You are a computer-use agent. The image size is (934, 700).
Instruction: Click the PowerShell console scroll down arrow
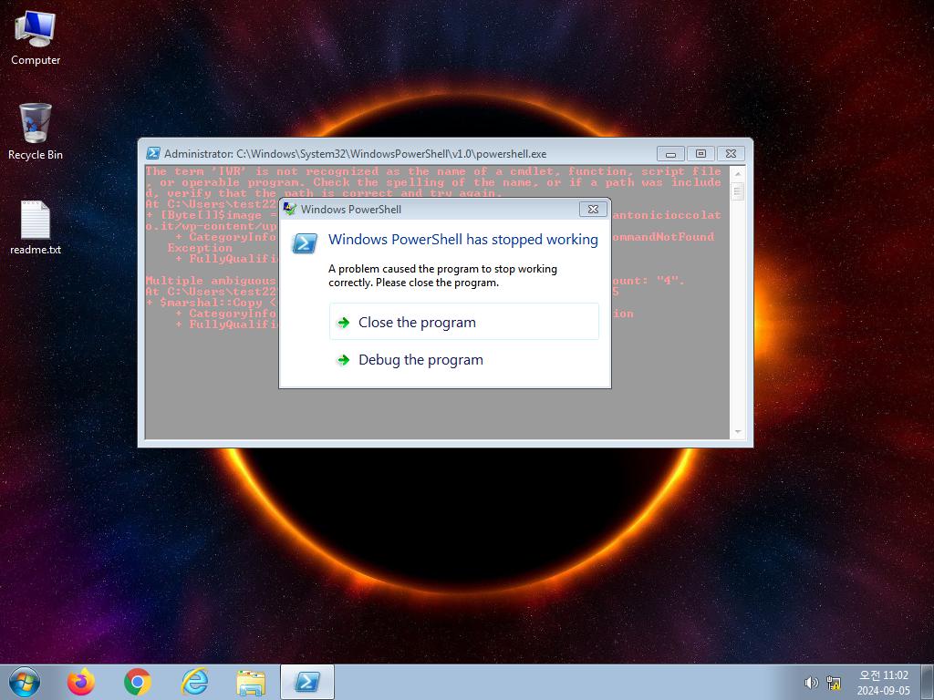(x=737, y=431)
